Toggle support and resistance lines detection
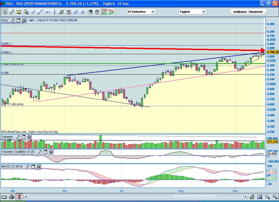The image size is (279, 202). point(104,12)
